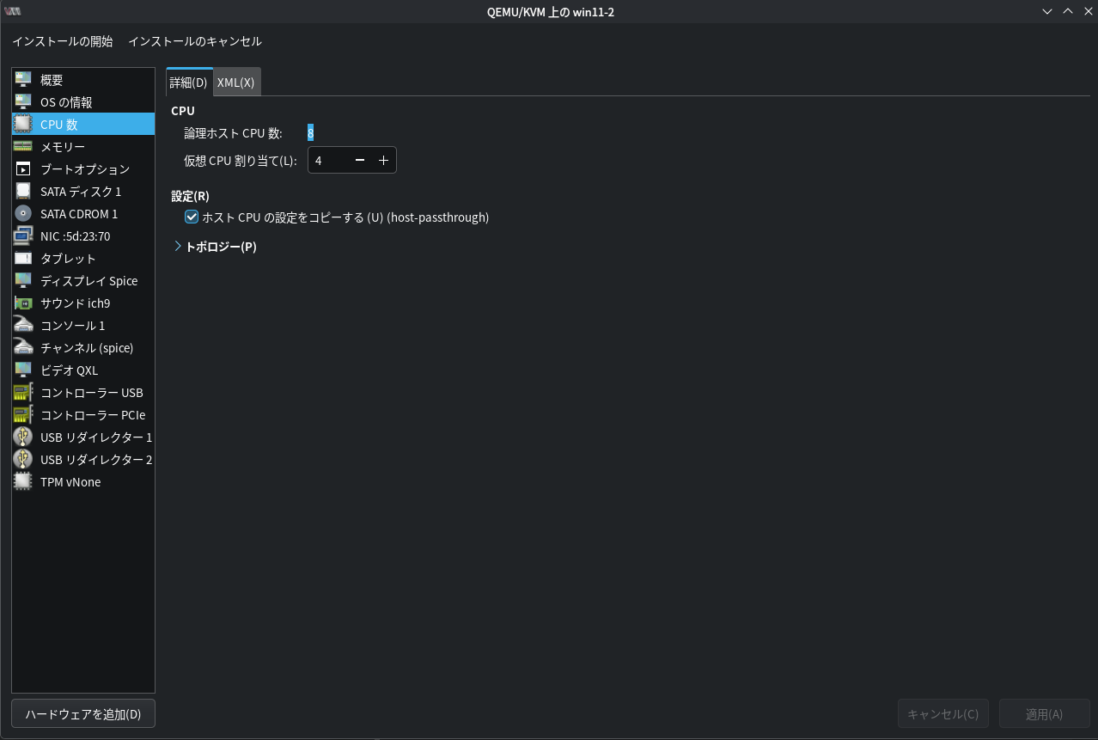
Task: Click the ビデオ QXL video icon
Action: (23, 370)
